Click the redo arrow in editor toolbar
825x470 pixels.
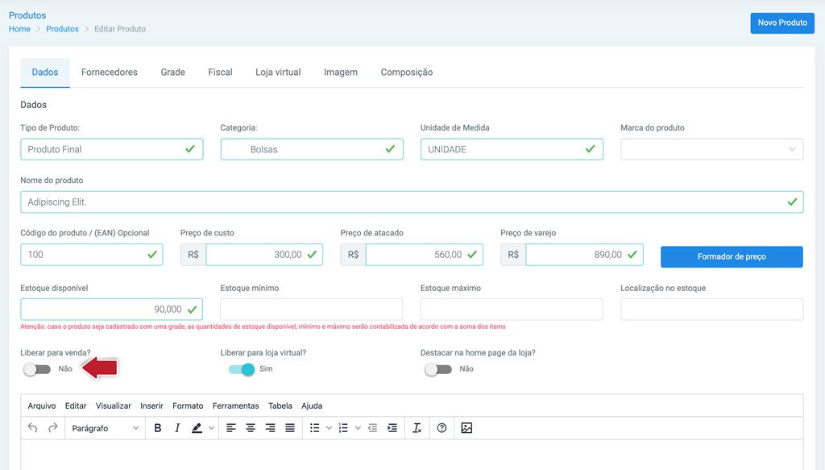(x=52, y=428)
